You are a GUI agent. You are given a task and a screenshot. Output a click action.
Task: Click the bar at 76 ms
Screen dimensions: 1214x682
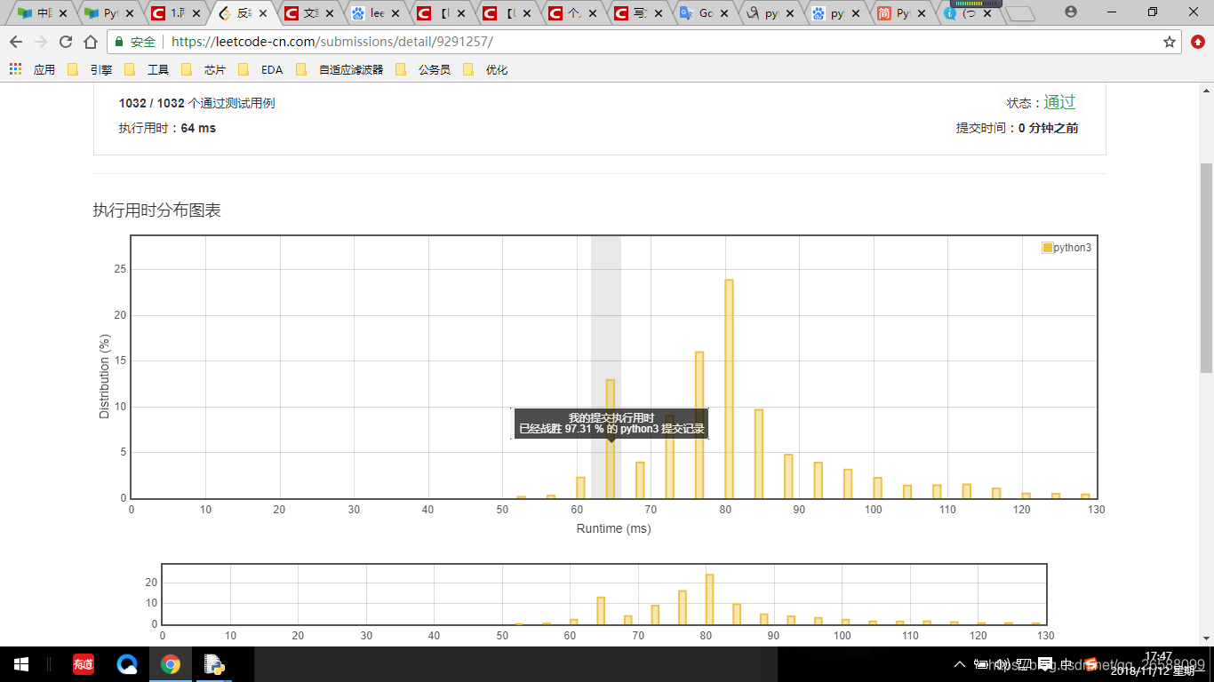[699, 424]
